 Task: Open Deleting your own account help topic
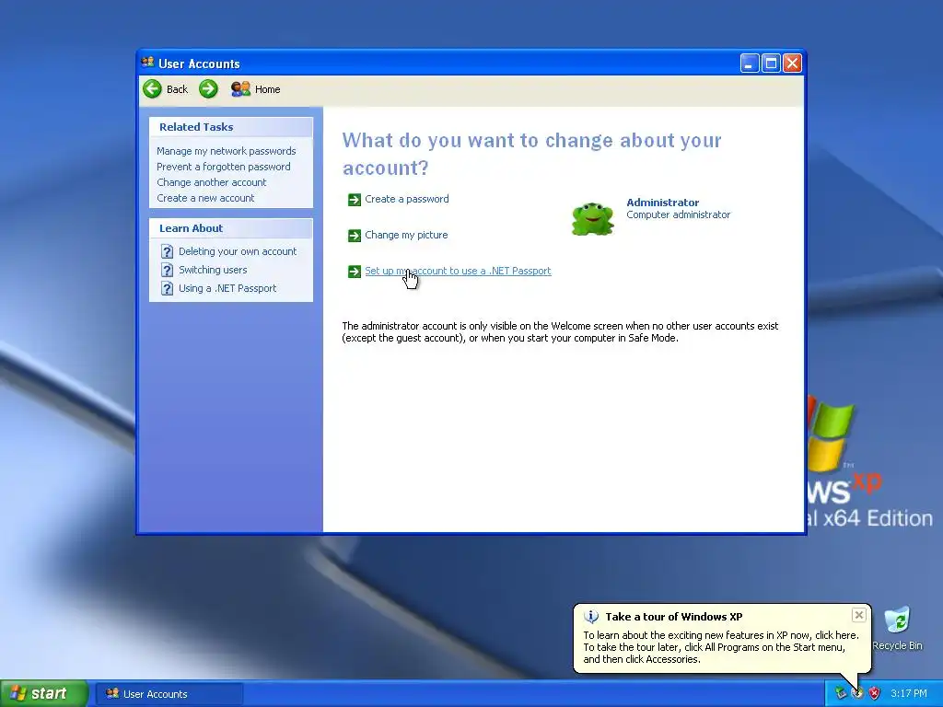point(238,251)
